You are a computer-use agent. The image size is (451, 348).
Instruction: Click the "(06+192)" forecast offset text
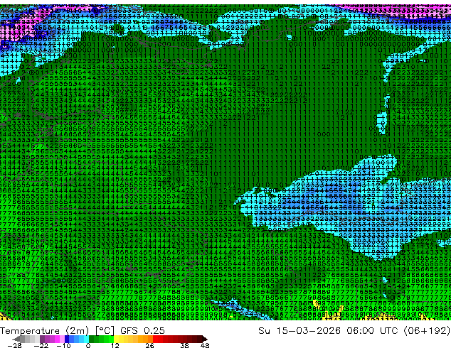pos(427,331)
